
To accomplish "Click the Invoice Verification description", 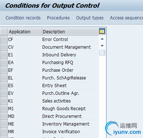I will point(61,132).
